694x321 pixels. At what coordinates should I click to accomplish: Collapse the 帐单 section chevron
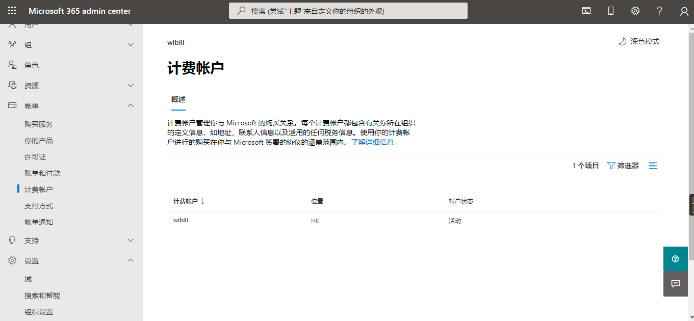coord(131,105)
